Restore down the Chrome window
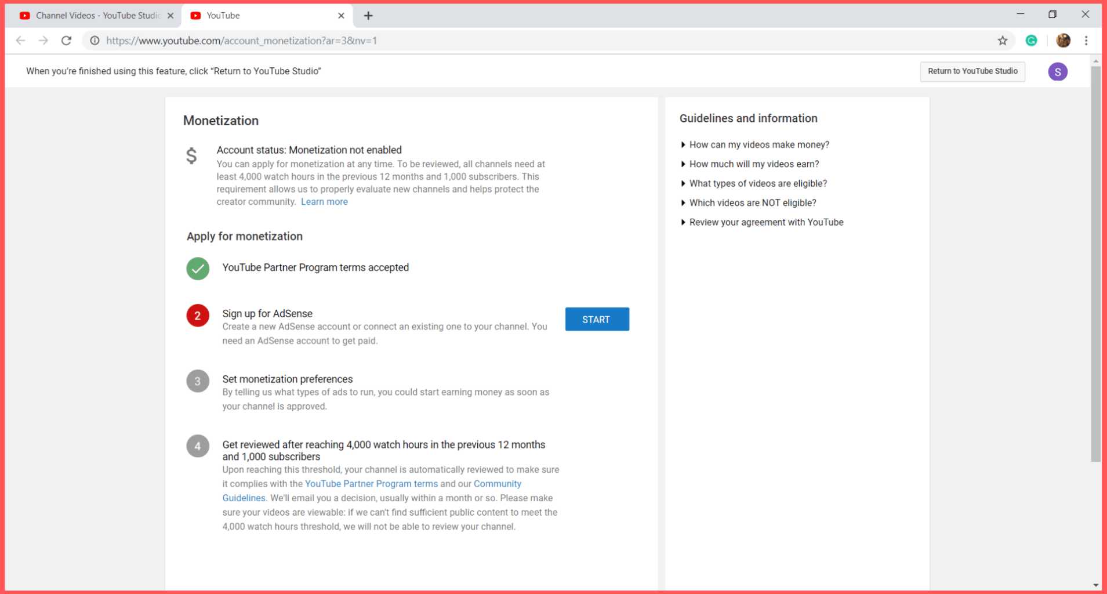The image size is (1107, 594). pyautogui.click(x=1052, y=15)
